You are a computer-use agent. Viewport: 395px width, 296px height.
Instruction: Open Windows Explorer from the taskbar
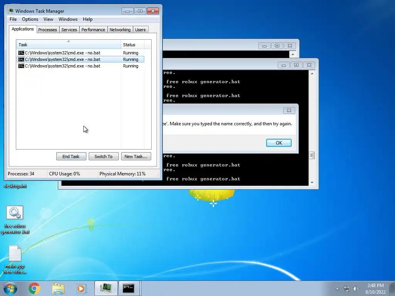pyautogui.click(x=58, y=288)
